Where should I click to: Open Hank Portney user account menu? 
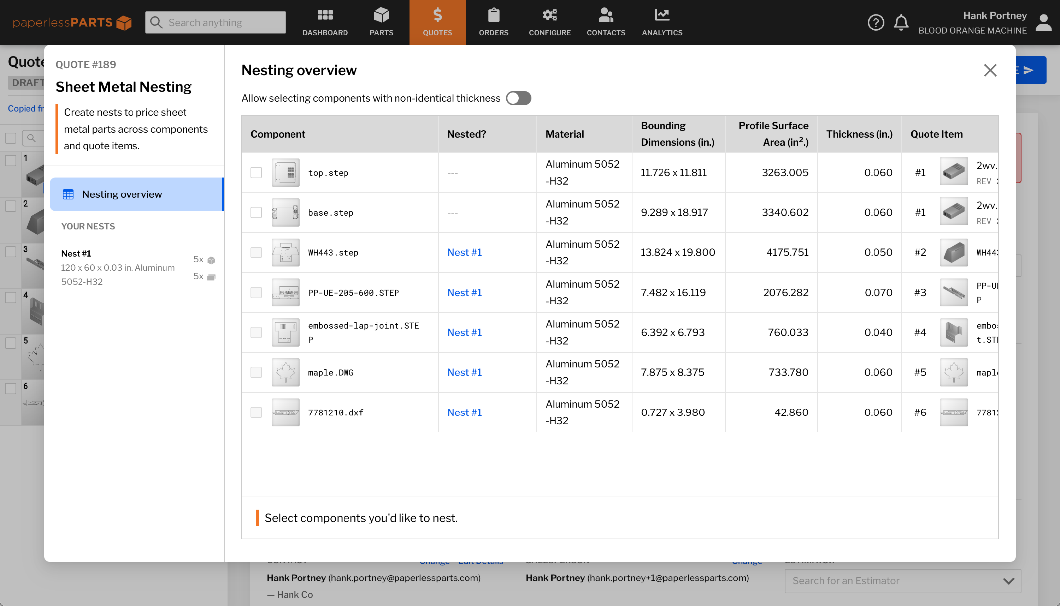(x=1043, y=23)
